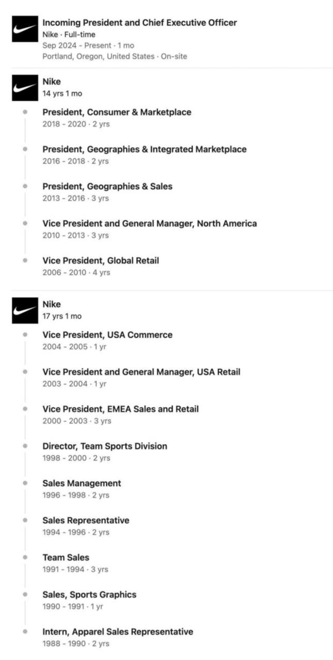
Task: Open President, Geographies & Integrated Marketplace entry
Action: coord(144,150)
